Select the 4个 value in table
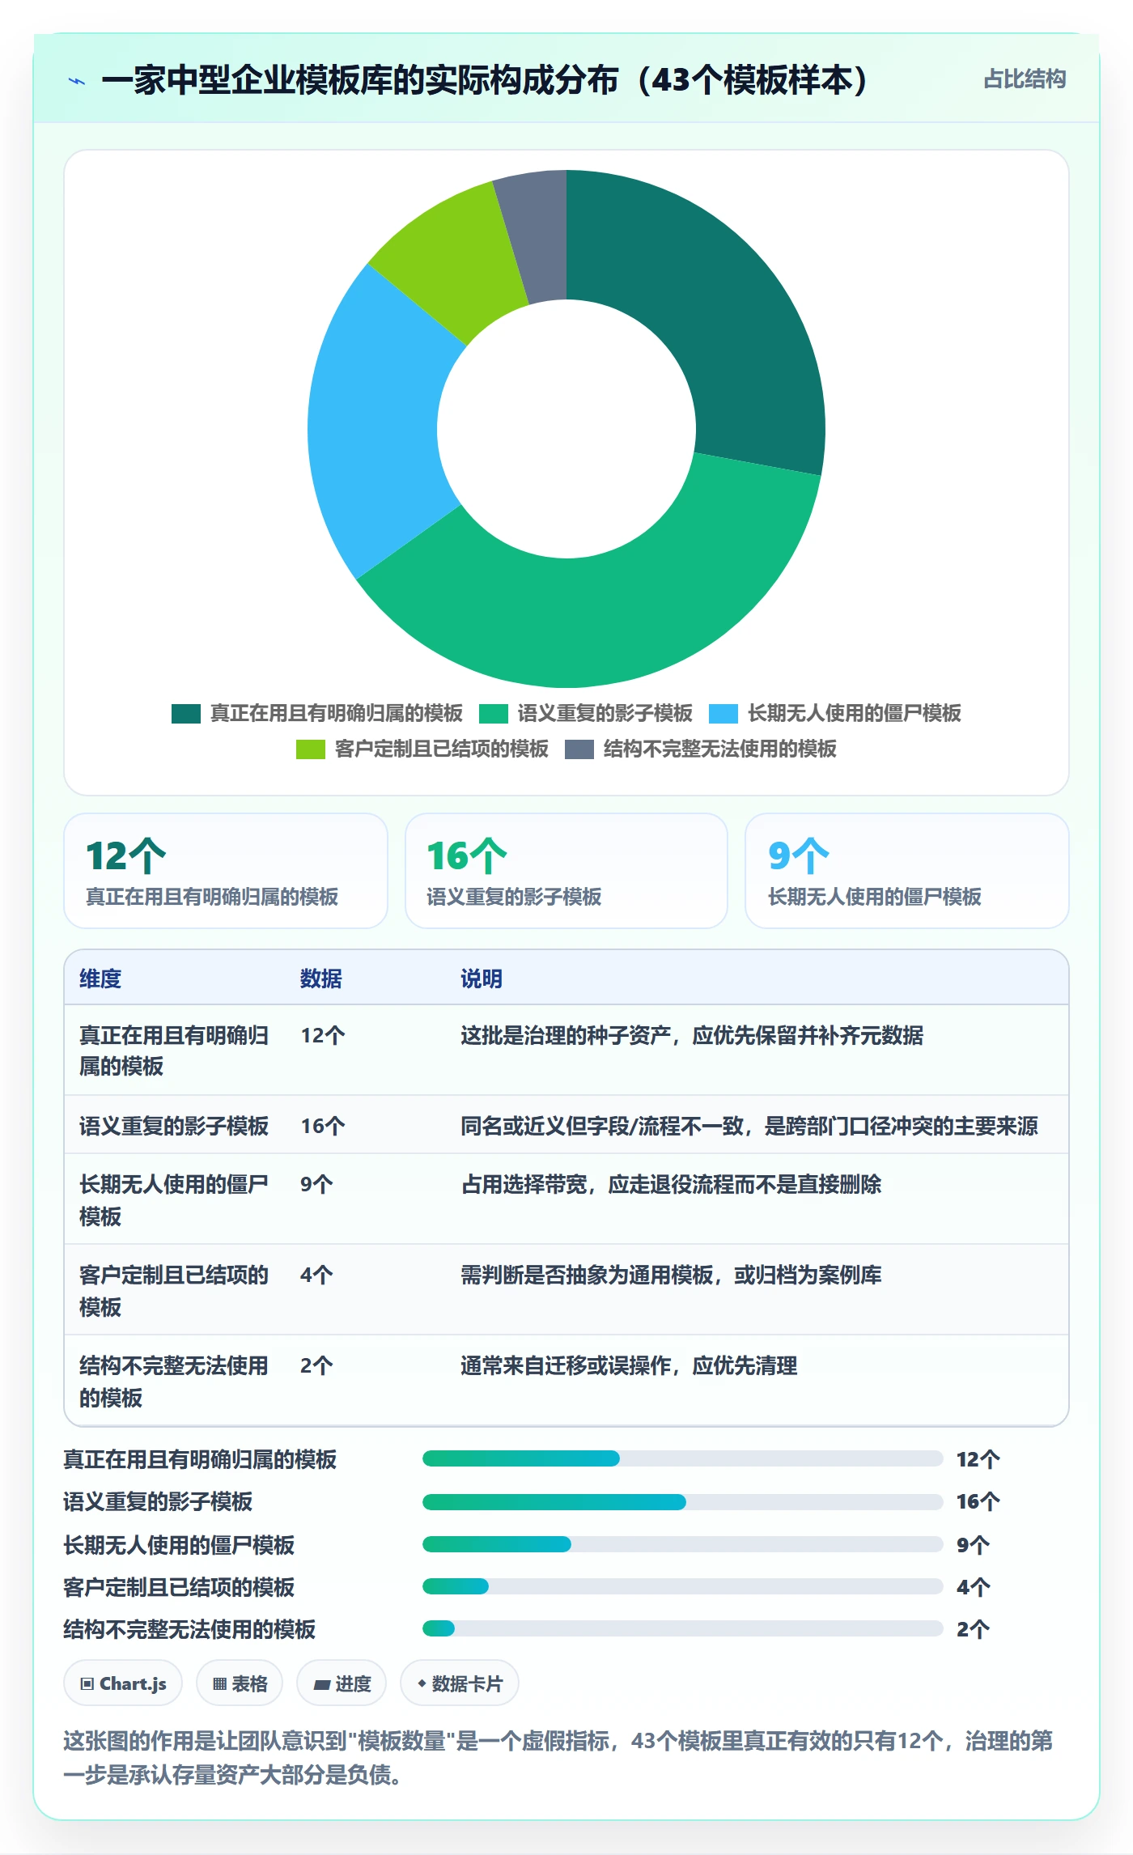Viewport: 1133px width, 1855px height. point(316,1275)
